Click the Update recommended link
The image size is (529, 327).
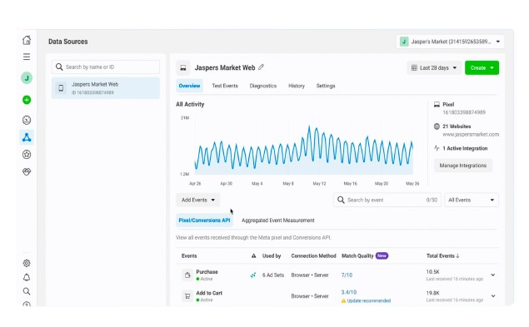(369, 300)
